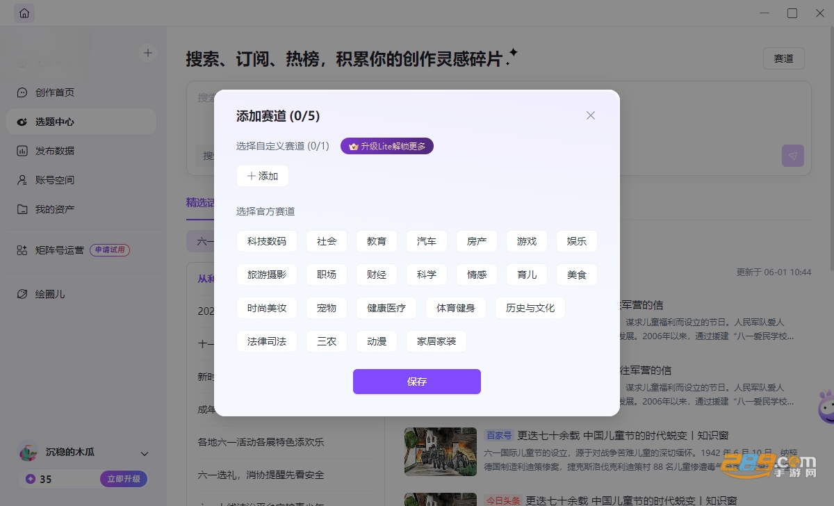Choose the 育儿 track chip
Image resolution: width=834 pixels, height=506 pixels.
coord(527,275)
